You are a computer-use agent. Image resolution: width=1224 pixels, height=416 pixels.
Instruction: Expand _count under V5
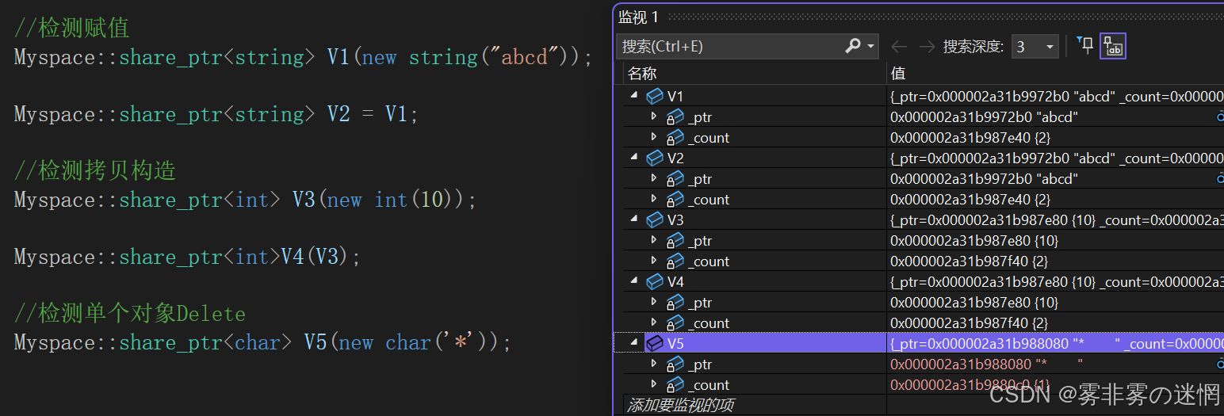pos(654,384)
